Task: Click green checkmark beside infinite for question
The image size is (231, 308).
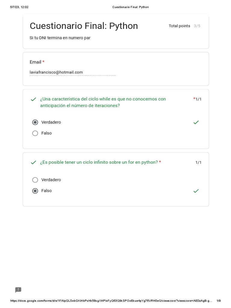Action: [x=33, y=162]
